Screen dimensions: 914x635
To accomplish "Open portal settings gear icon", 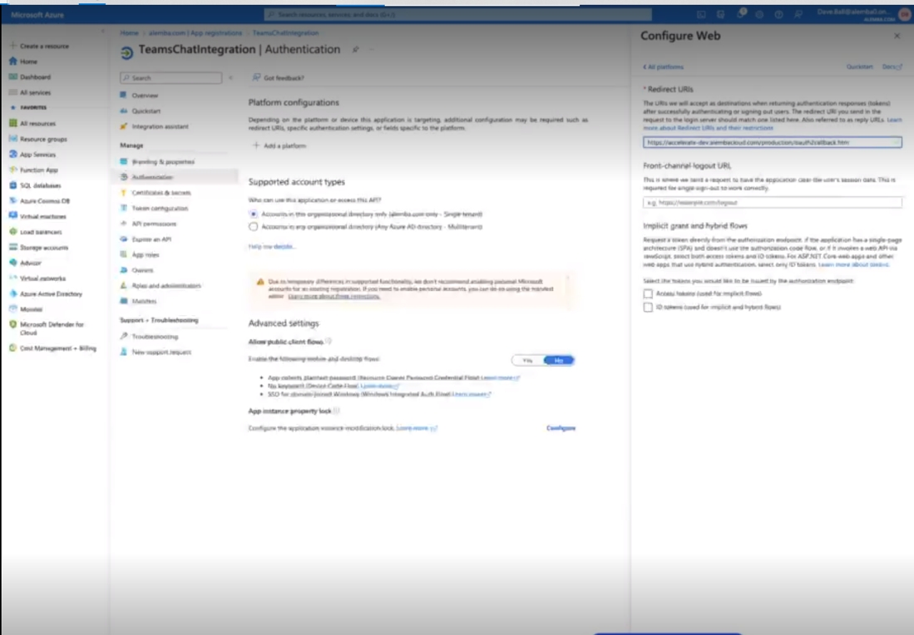I will click(x=760, y=14).
